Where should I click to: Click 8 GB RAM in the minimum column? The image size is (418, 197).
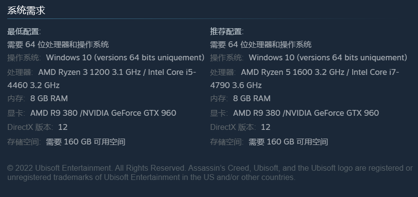pos(49,99)
